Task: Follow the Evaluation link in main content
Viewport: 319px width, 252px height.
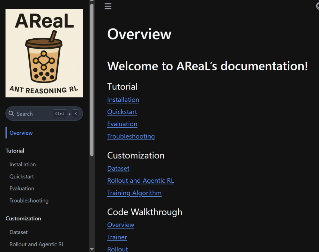Action: 122,124
